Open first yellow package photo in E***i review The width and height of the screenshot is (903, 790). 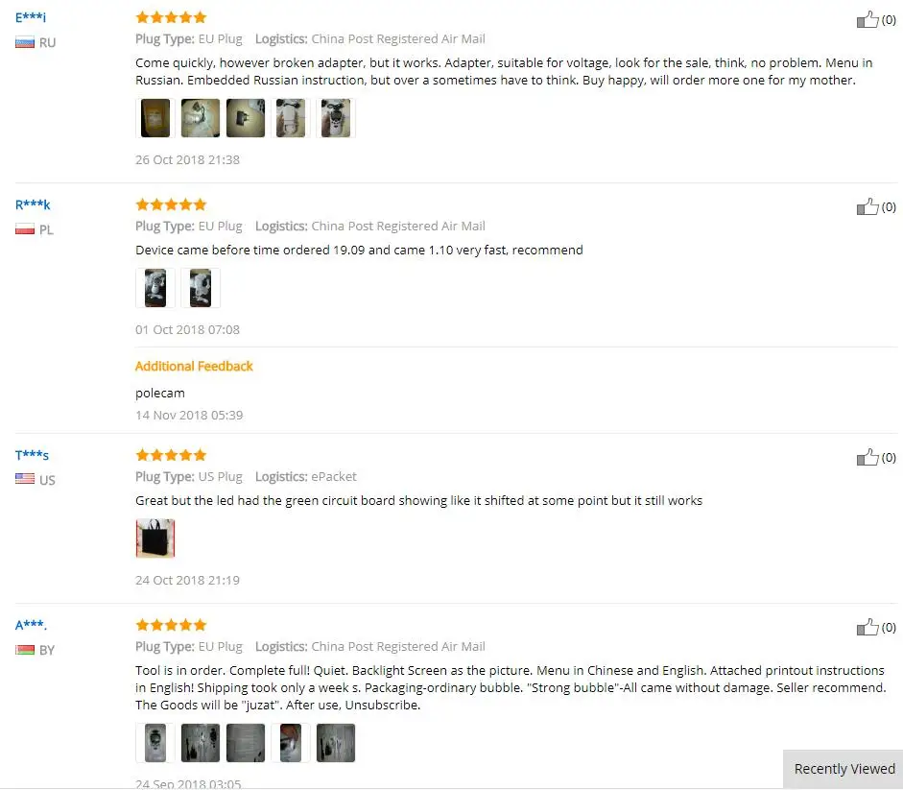pyautogui.click(x=154, y=118)
